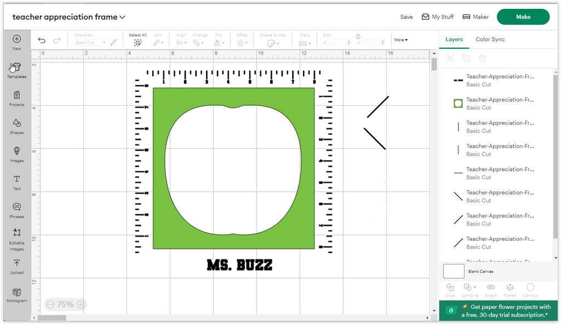Open the Upload panel
The image size is (561, 324).
click(x=16, y=266)
